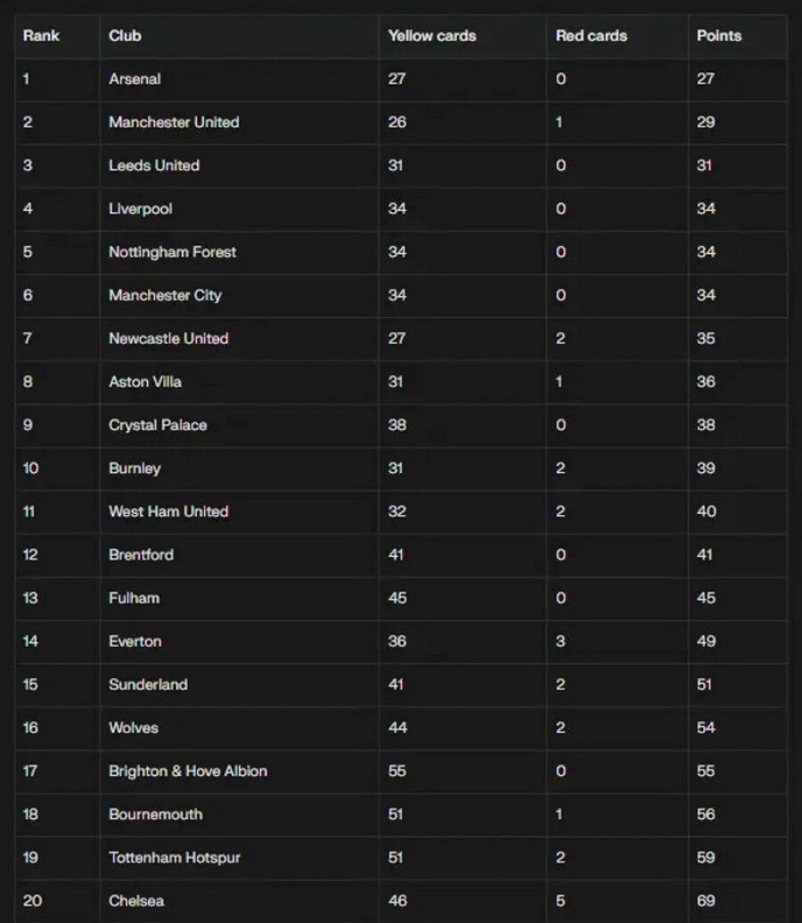Click the Brighton & Hove Albion name
Image resolution: width=802 pixels, height=923 pixels.
(x=187, y=772)
